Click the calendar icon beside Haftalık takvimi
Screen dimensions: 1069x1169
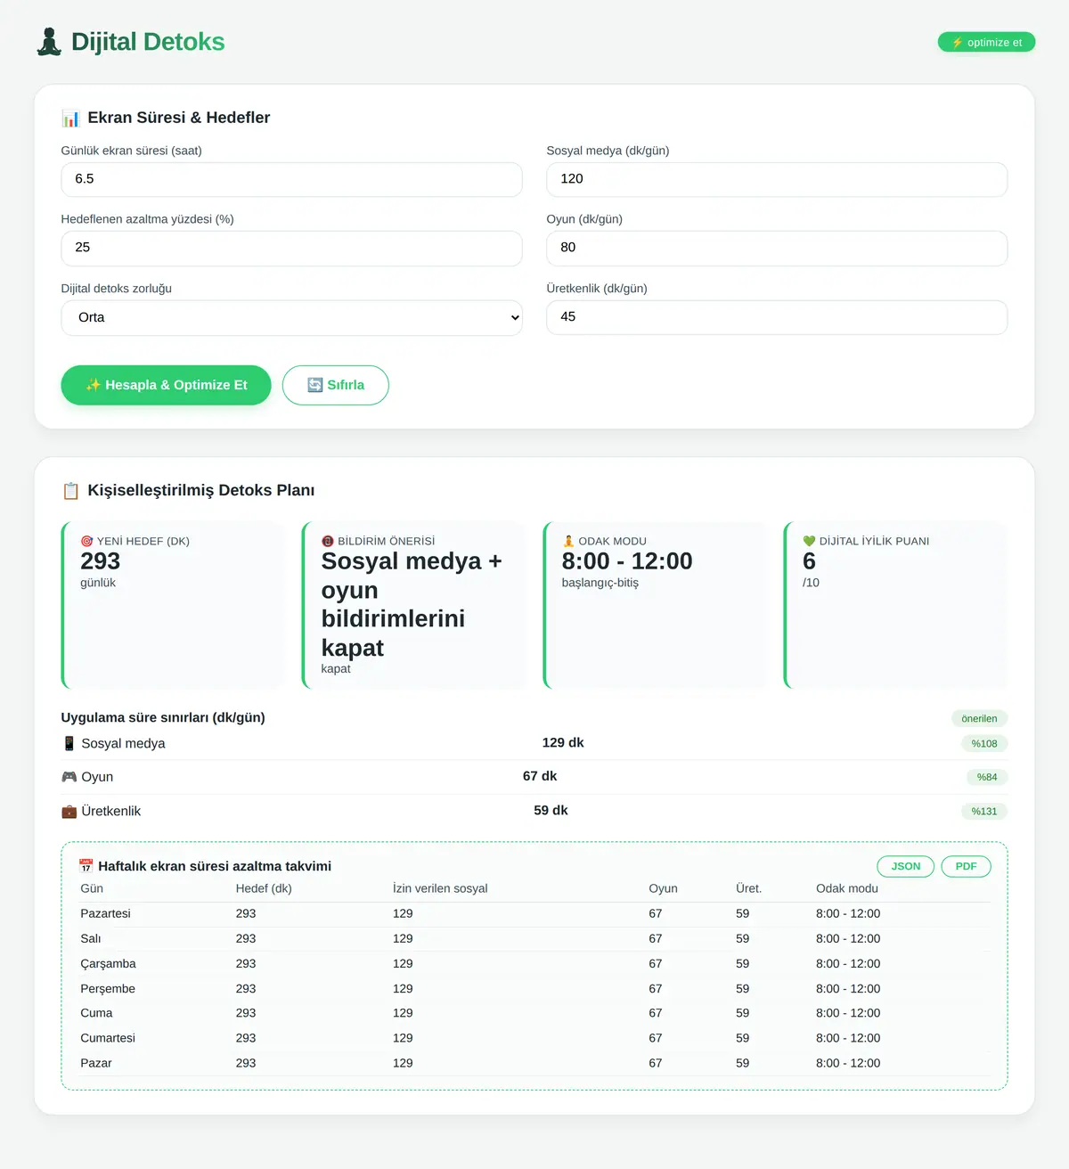[86, 866]
